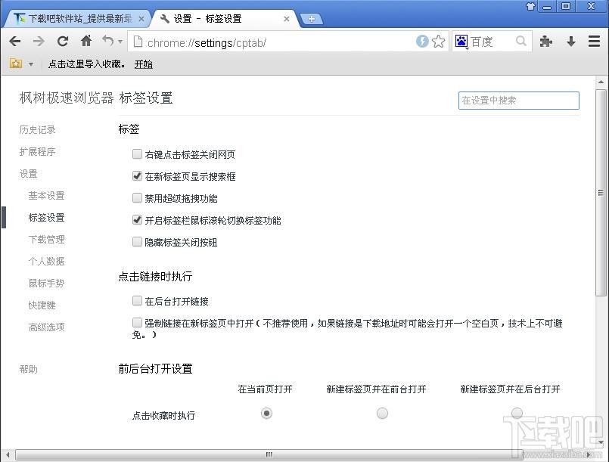Uncheck 开启标签栏鼠标滚轮切换标签功能
Image resolution: width=609 pixels, height=462 pixels.
(x=137, y=220)
